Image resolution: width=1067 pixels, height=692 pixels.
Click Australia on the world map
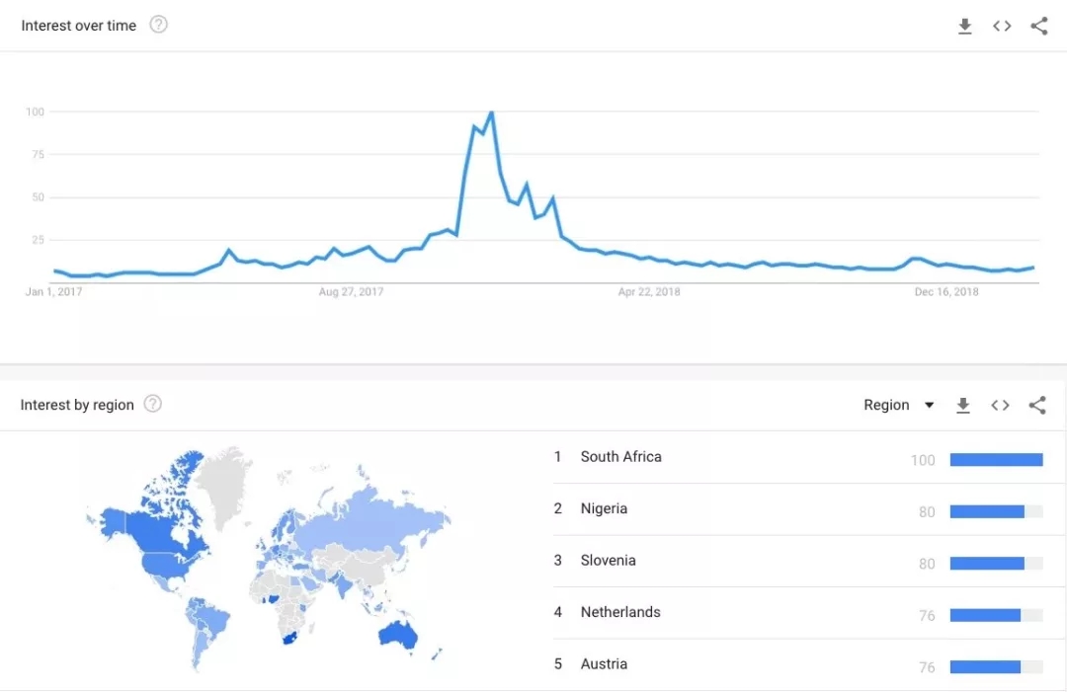(398, 635)
